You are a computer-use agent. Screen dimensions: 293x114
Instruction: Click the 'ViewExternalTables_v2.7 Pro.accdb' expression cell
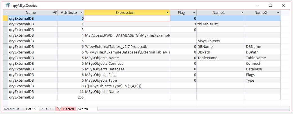coord(127,47)
